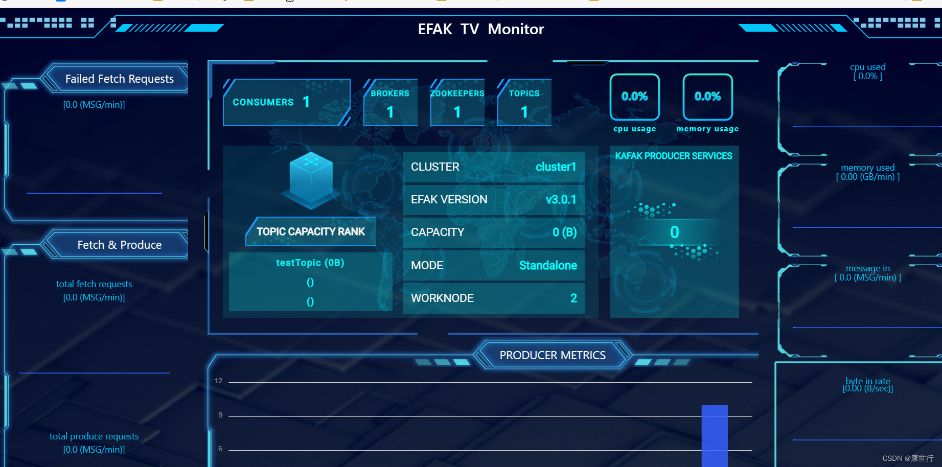The image size is (942, 467).
Task: Click the blue cube cluster icon
Action: [x=311, y=180]
